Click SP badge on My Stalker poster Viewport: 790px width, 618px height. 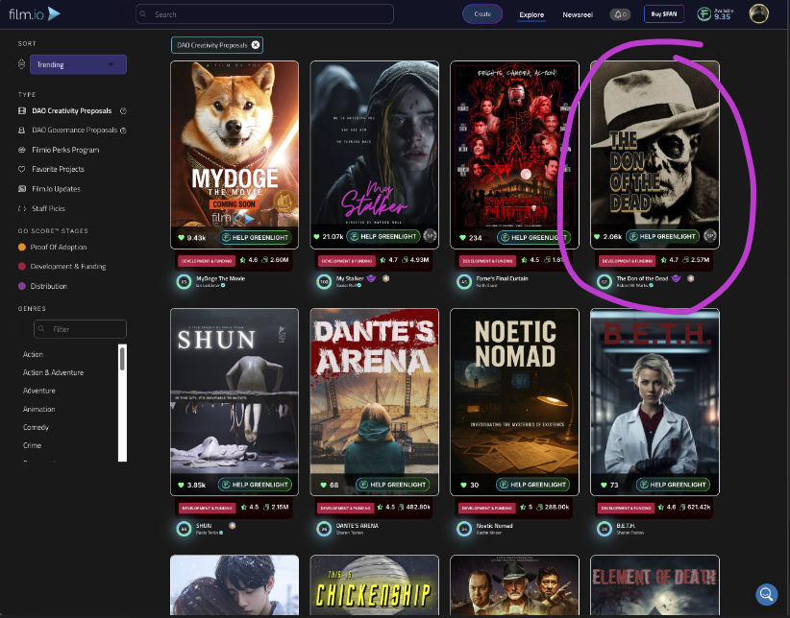point(430,235)
